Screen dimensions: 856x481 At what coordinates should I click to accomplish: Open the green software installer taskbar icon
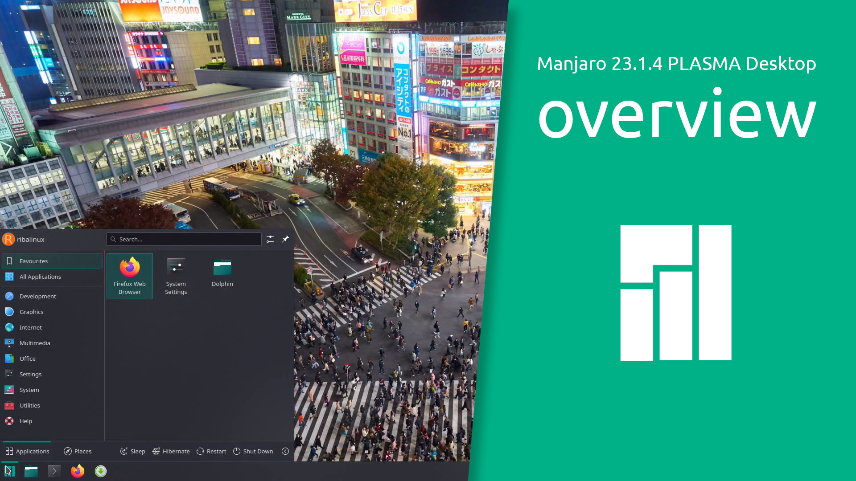101,471
